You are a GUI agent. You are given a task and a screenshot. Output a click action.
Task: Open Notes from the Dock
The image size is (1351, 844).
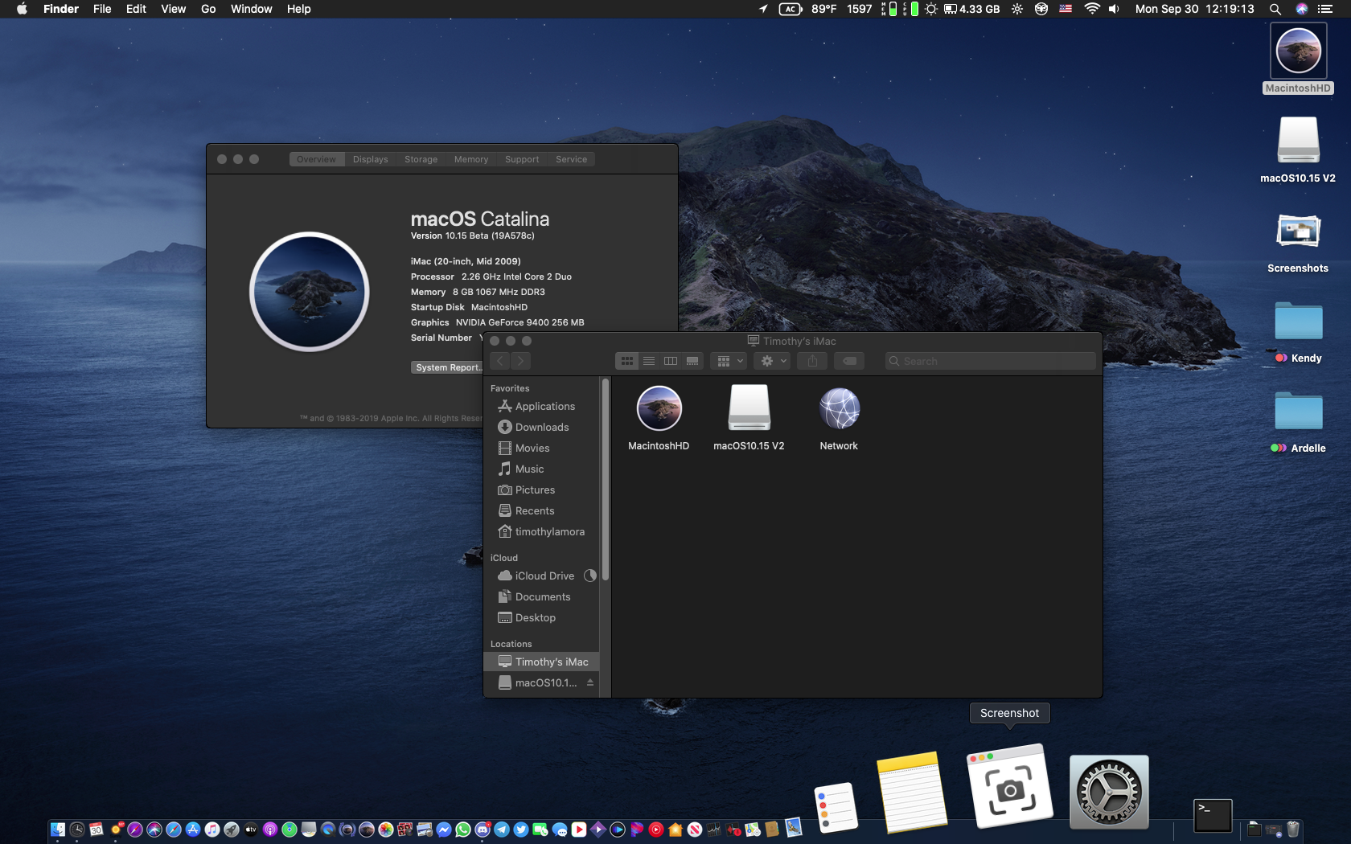(x=912, y=792)
